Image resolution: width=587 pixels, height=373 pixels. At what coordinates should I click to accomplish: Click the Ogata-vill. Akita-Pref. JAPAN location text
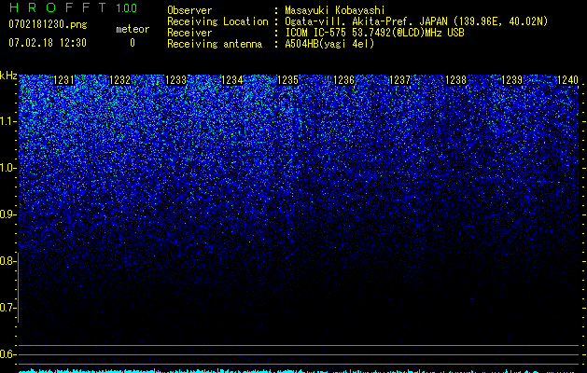coord(416,21)
